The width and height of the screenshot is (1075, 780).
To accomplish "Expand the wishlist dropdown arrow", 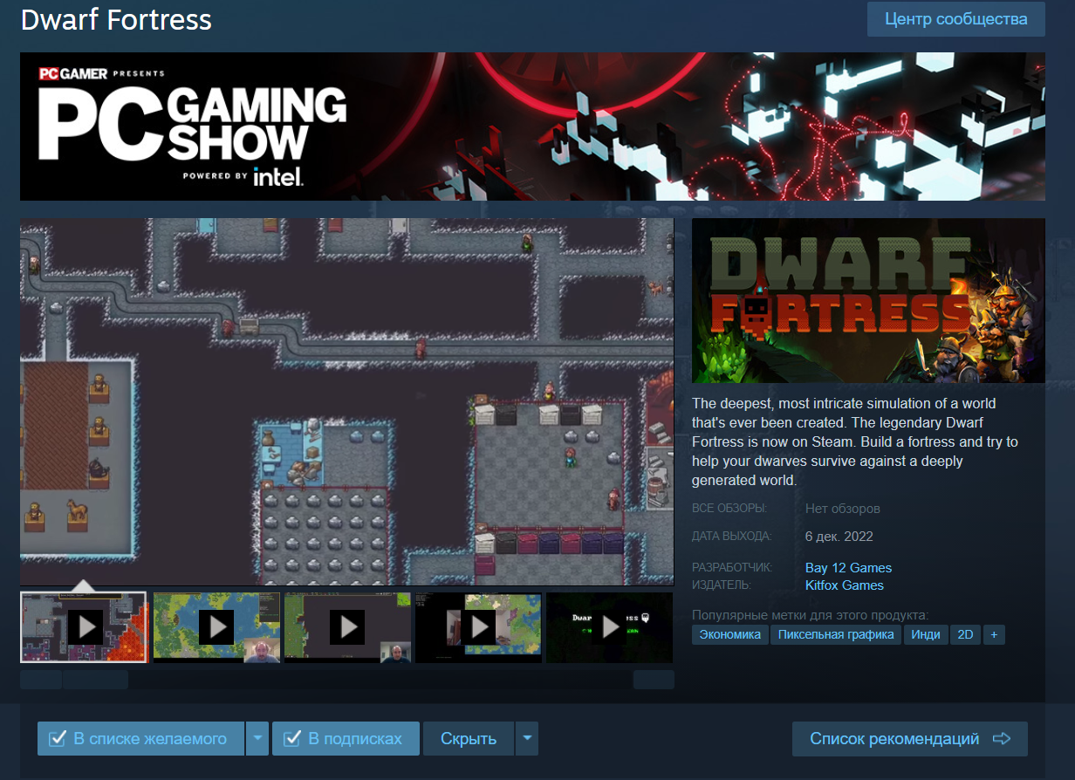I will click(x=257, y=738).
